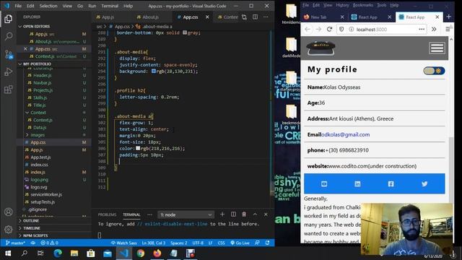Create a new terminal with plus icon

coord(222,214)
